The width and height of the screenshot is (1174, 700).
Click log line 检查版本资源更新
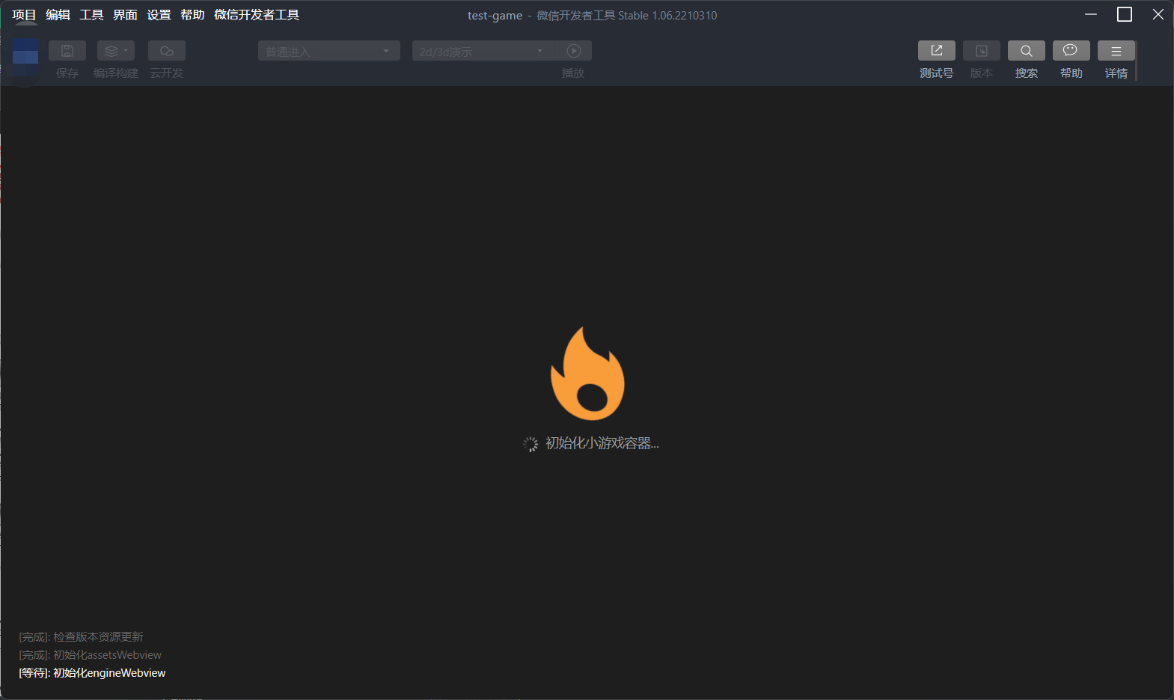(x=81, y=637)
